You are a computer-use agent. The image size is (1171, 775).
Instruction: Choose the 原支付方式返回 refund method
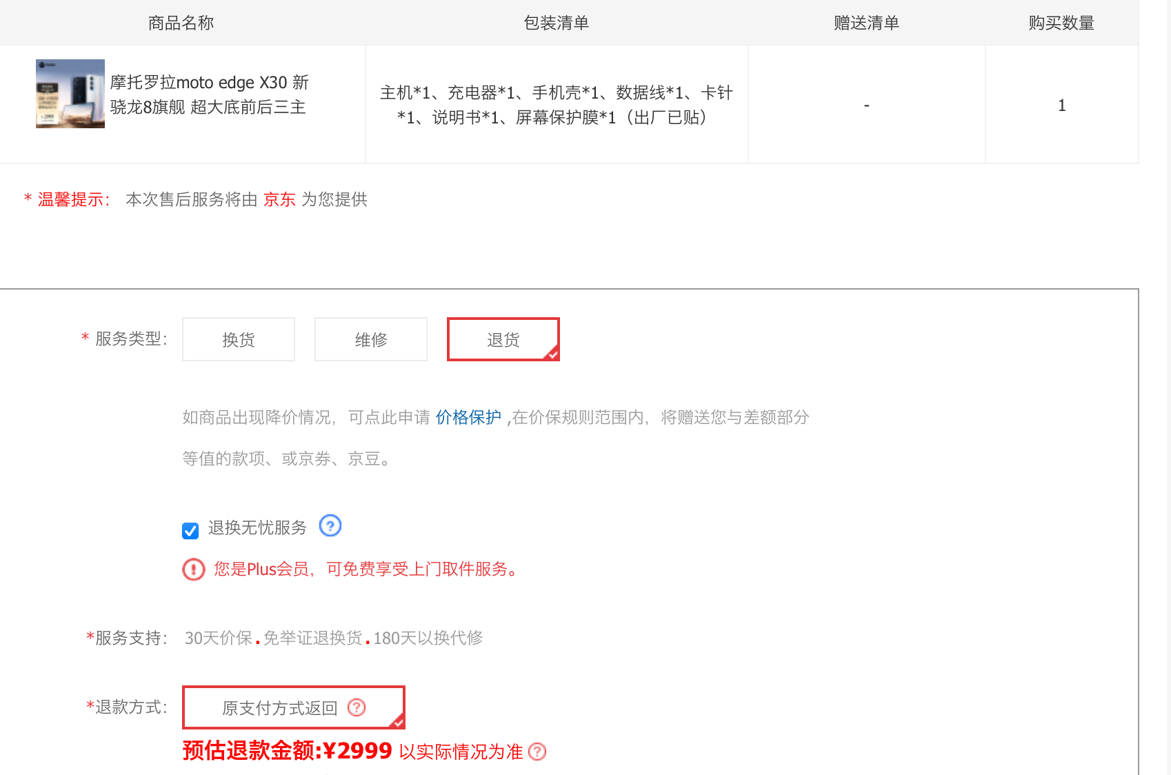click(294, 707)
